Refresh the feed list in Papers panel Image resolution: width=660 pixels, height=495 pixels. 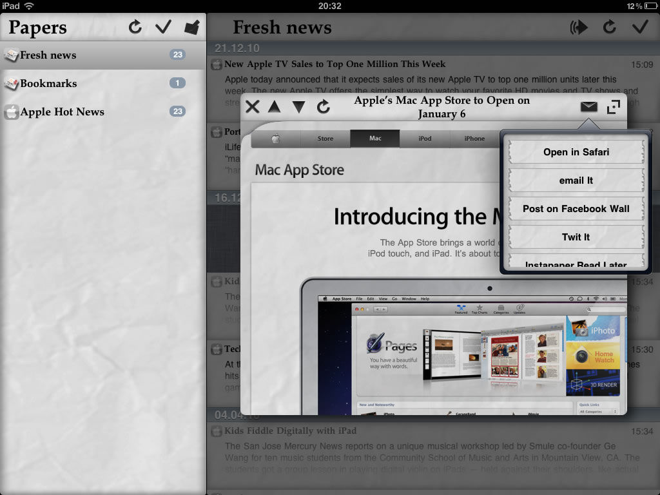tap(136, 28)
